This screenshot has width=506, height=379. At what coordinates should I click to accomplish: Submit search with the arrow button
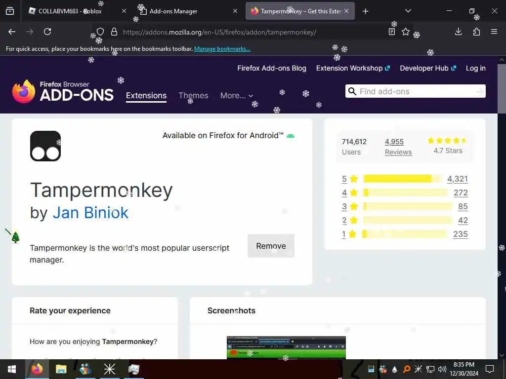pyautogui.click(x=479, y=91)
